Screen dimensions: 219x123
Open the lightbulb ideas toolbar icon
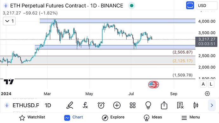pos(148,105)
